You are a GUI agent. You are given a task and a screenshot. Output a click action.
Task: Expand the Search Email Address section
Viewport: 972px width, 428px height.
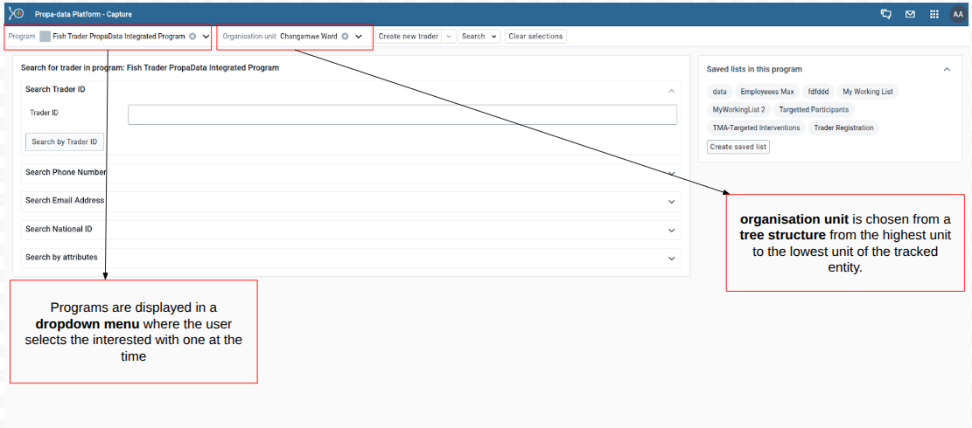pyautogui.click(x=671, y=201)
